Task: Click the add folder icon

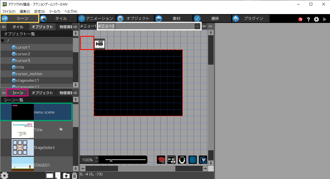Action: click(x=66, y=175)
